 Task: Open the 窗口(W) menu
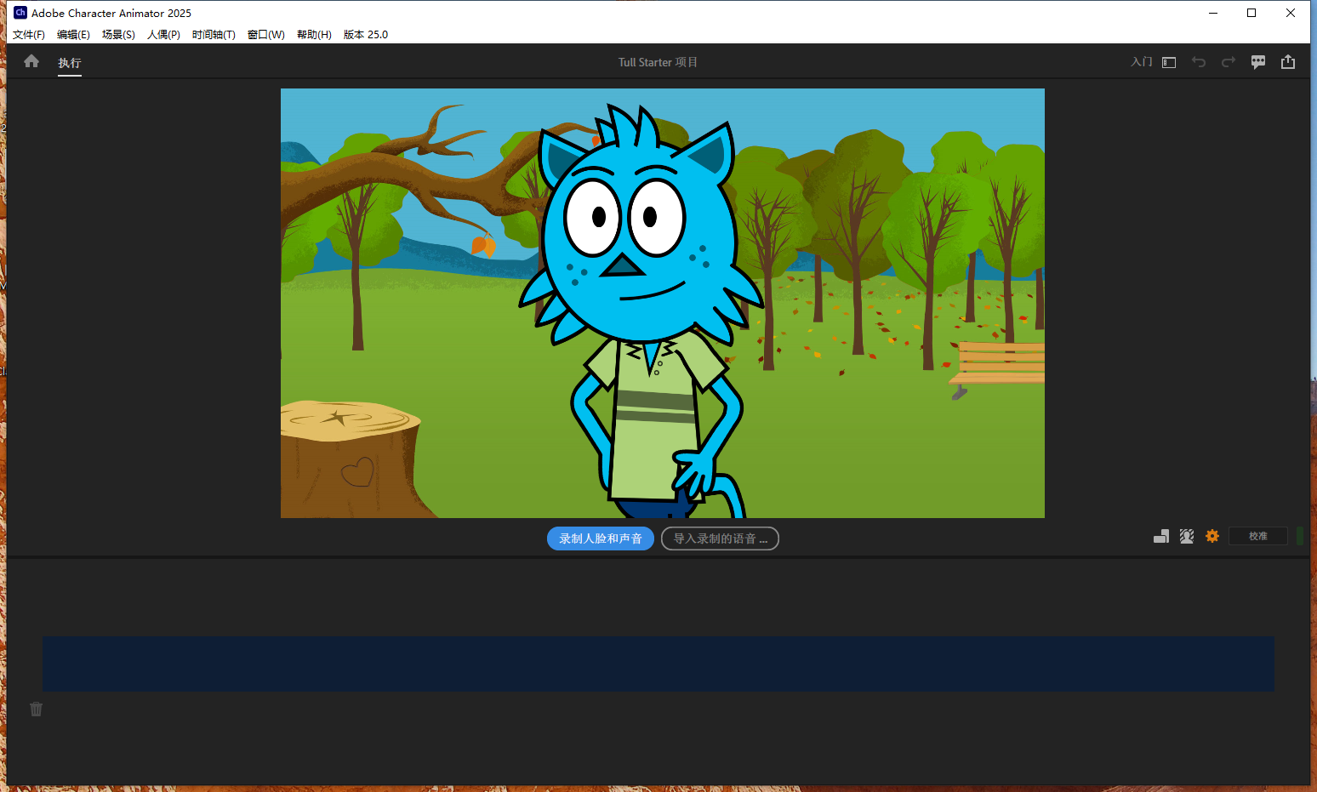265,34
